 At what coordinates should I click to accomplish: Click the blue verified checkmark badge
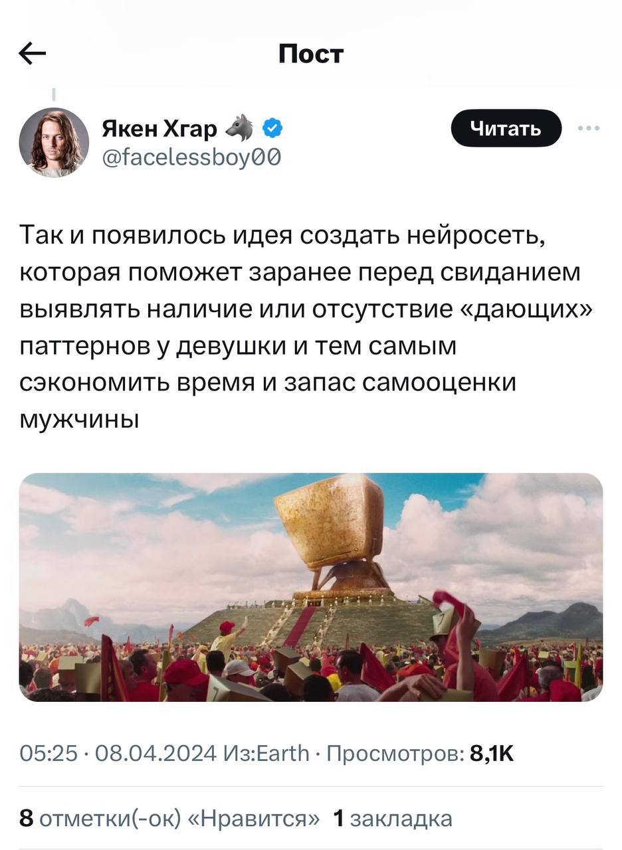pos(273,127)
